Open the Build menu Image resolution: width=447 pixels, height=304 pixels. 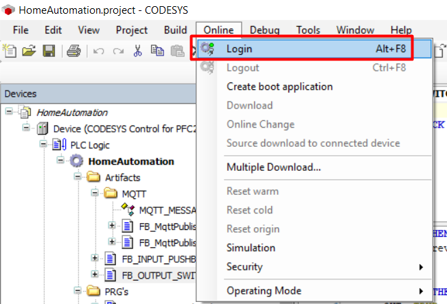(175, 30)
